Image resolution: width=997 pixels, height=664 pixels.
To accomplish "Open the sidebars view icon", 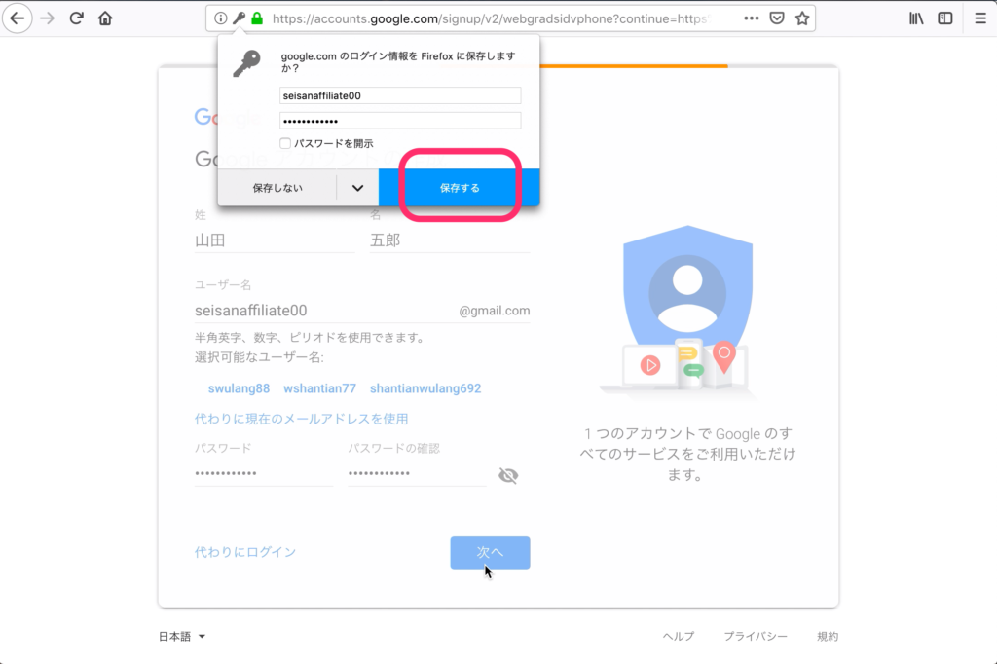I will tap(943, 17).
